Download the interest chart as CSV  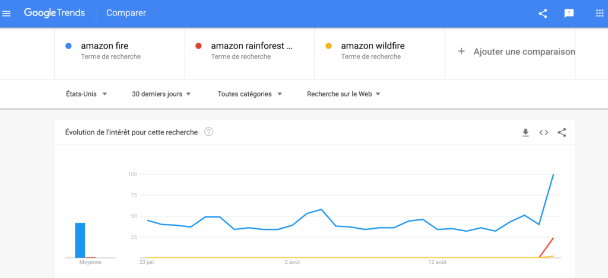pyautogui.click(x=525, y=133)
